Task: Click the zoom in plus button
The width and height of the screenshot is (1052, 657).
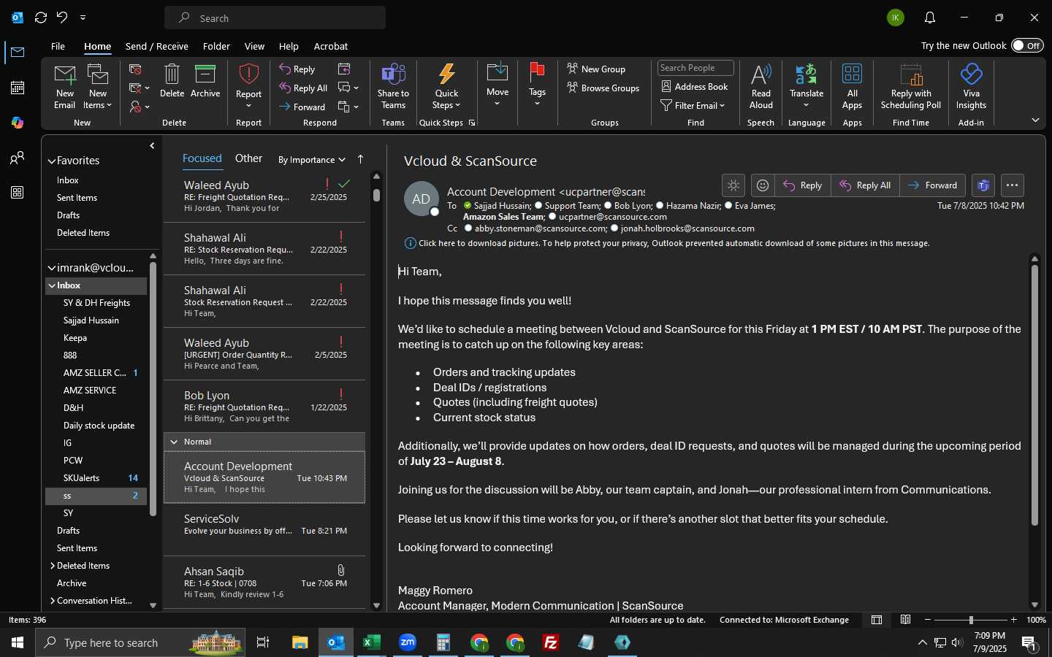Action: point(1013,620)
